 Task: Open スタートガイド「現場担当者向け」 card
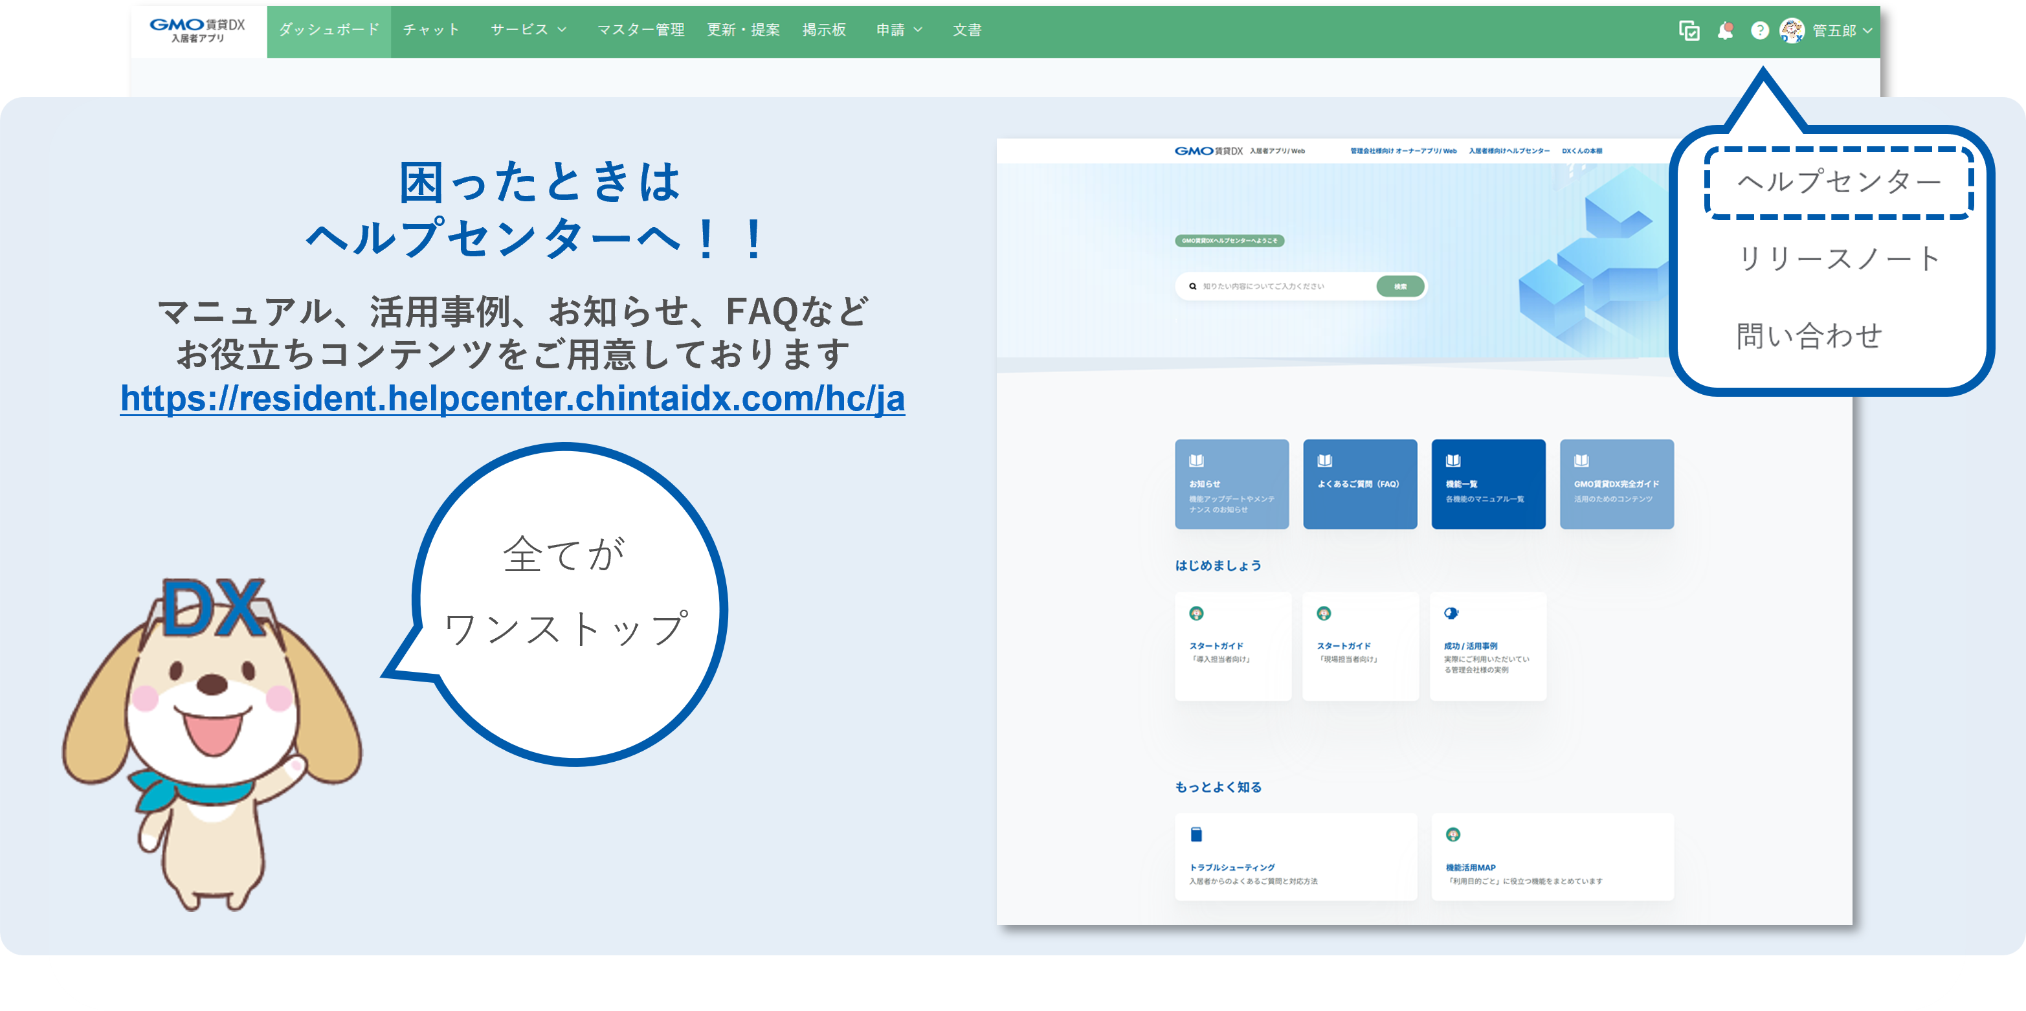click(1360, 645)
